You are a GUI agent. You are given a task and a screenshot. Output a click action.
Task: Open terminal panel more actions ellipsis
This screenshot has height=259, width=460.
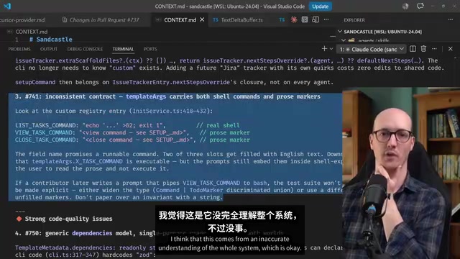click(434, 49)
